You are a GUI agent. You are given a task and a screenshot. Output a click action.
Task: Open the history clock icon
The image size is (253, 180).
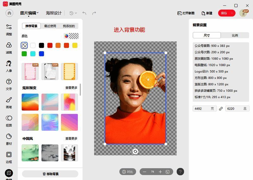tap(71, 13)
